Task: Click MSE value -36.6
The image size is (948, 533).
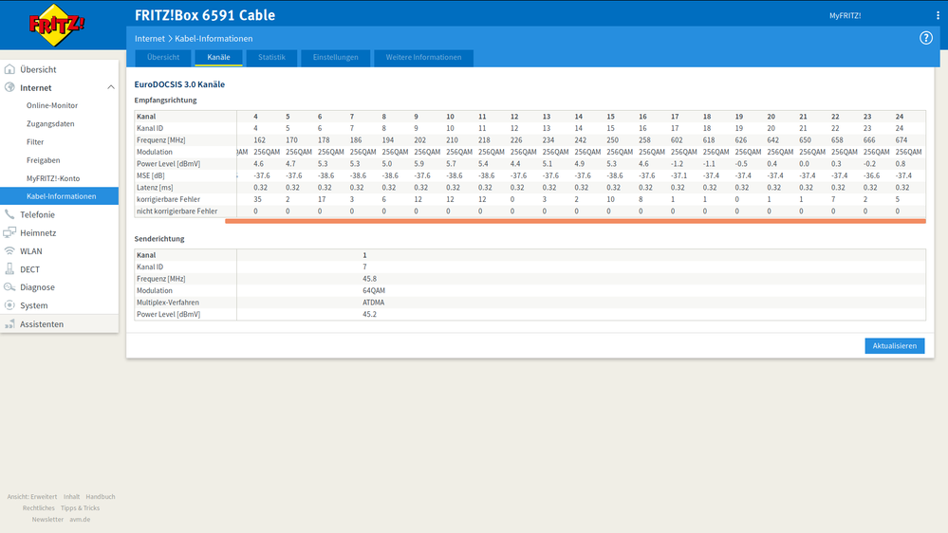Action: pyautogui.click(x=871, y=175)
